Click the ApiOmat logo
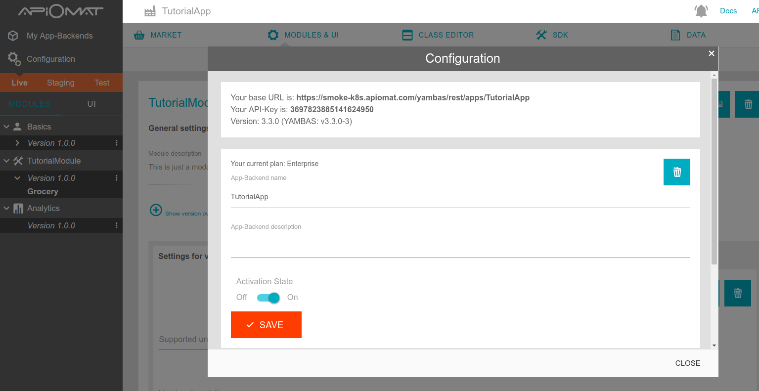This screenshot has height=391, width=759. [61, 11]
